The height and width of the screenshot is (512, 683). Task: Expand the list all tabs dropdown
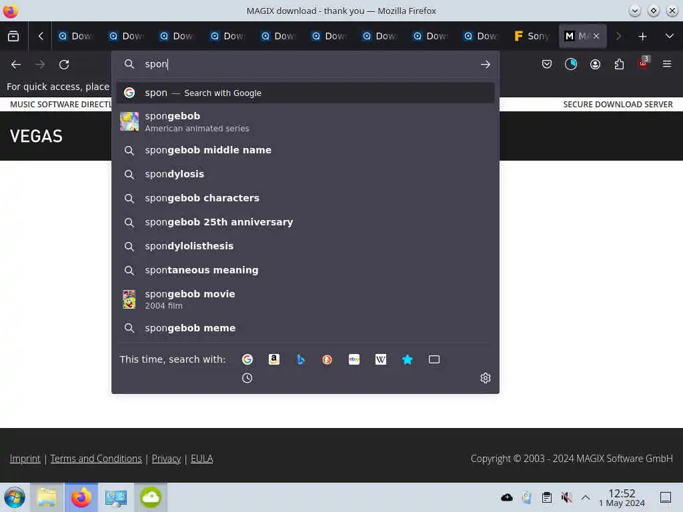click(670, 36)
